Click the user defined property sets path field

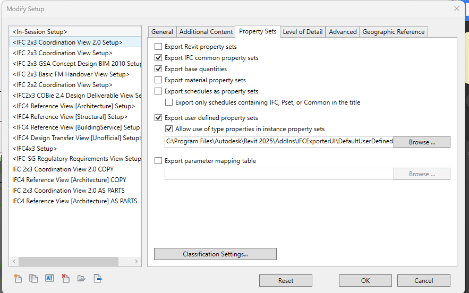[x=279, y=141]
